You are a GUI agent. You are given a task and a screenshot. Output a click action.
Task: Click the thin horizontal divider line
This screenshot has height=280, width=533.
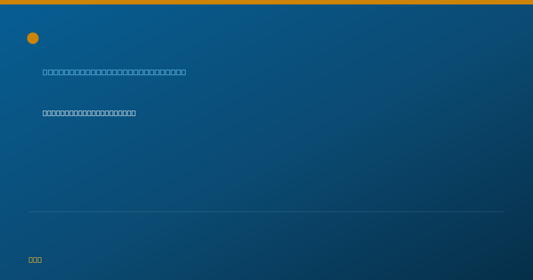click(x=266, y=212)
